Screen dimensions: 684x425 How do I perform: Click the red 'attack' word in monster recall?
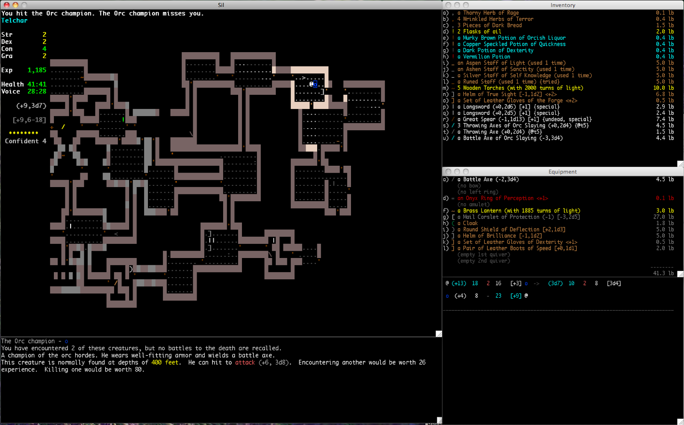tap(245, 363)
